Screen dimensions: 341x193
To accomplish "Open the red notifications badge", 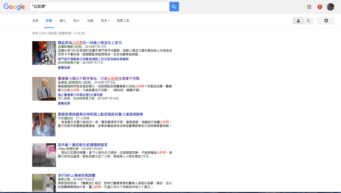I will (x=320, y=7).
